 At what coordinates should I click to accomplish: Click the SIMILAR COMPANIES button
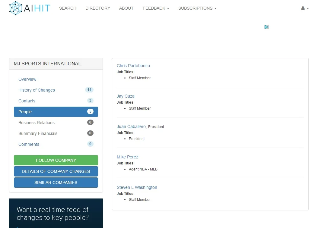click(x=56, y=183)
